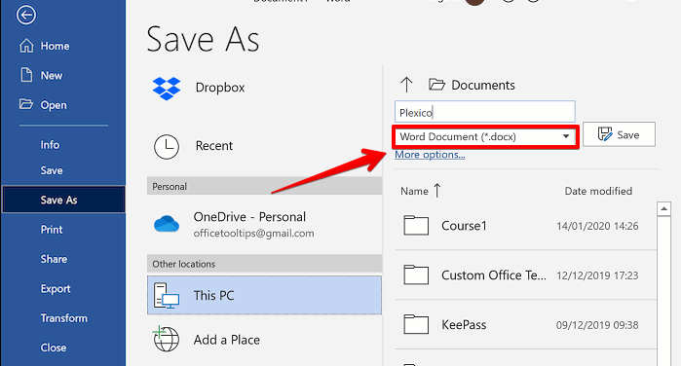Screen dimensions: 681x366
Task: Click the OneDrive cloud icon
Action: click(x=167, y=224)
